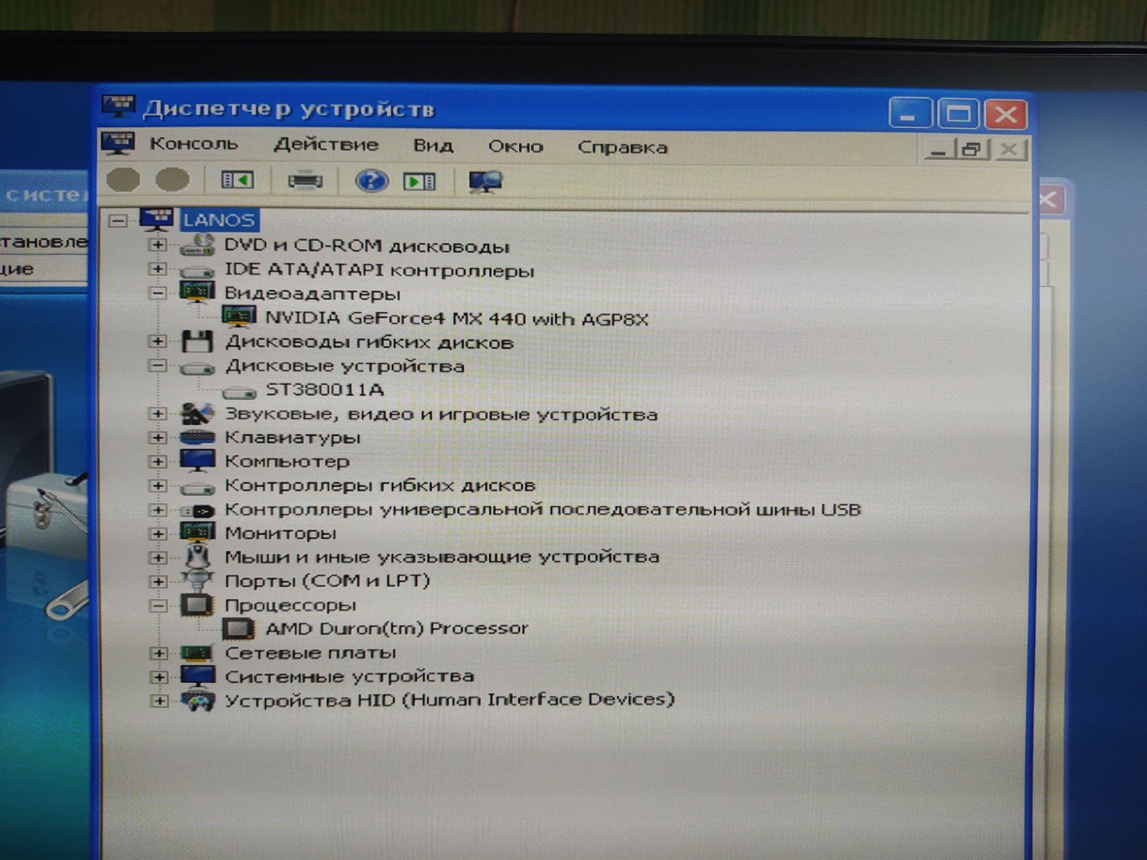Open Help via blue question mark icon
1147x860 pixels.
pos(371,181)
